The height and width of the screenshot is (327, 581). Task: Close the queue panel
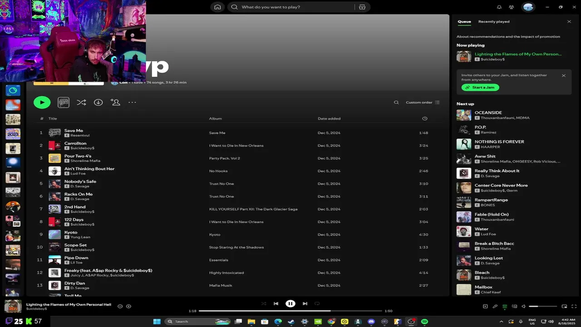tap(569, 21)
